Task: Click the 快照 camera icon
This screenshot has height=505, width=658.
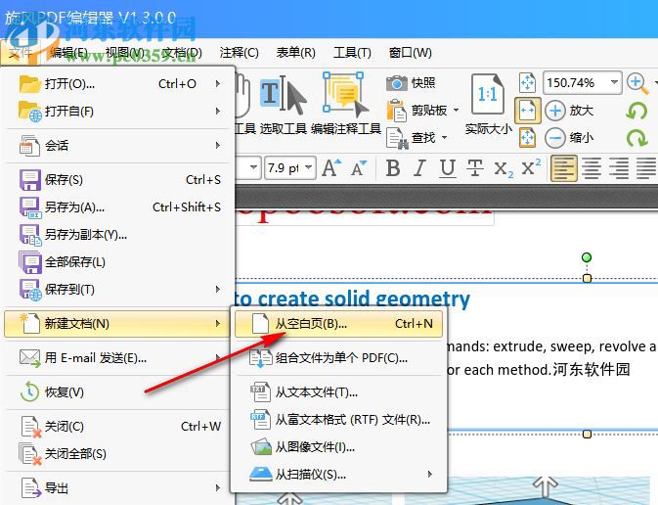Action: point(397,83)
